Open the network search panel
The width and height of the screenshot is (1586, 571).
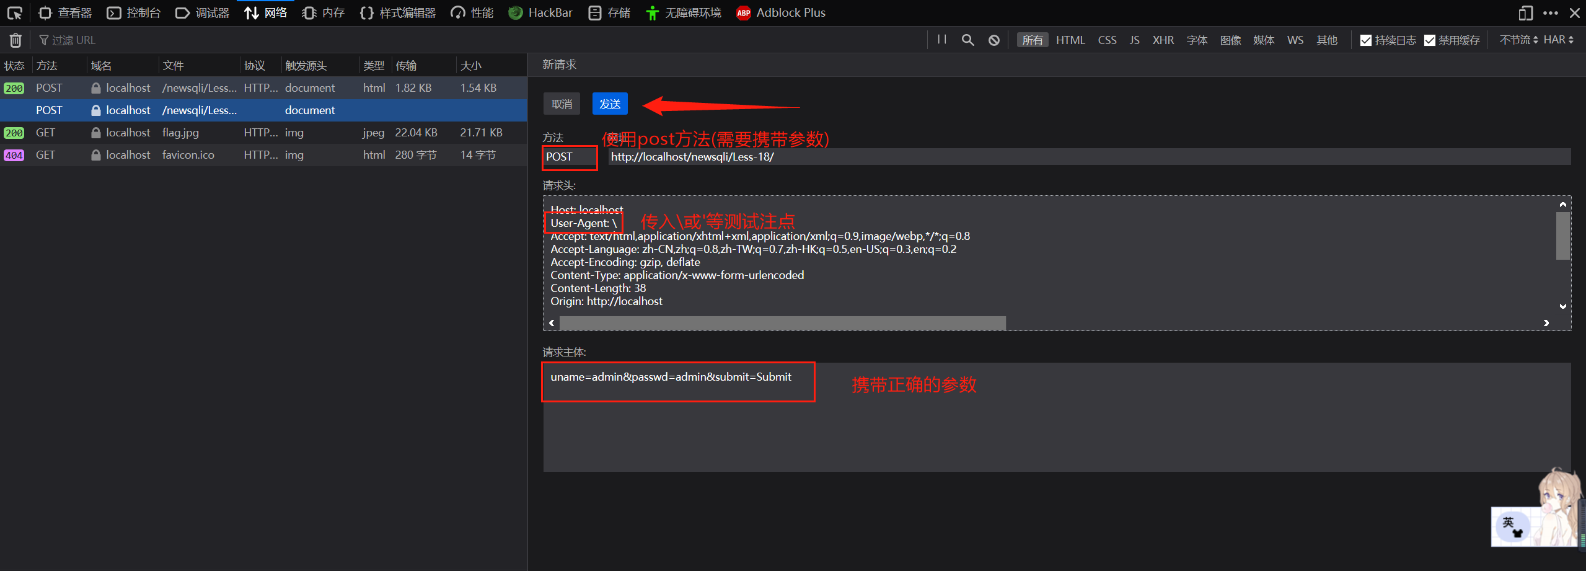(x=967, y=40)
